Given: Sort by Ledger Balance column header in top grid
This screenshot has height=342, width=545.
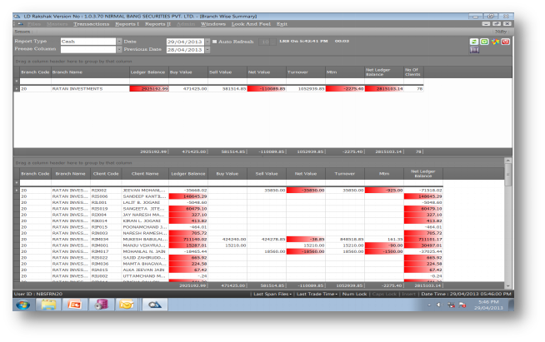Looking at the screenshot, I should (148, 72).
